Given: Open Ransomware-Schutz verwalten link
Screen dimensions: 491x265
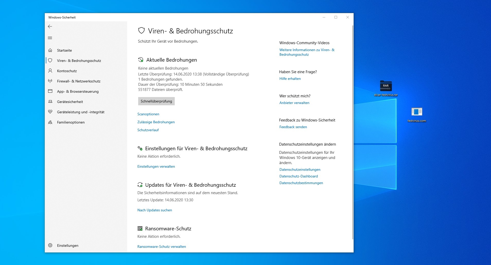Looking at the screenshot, I should point(162,247).
